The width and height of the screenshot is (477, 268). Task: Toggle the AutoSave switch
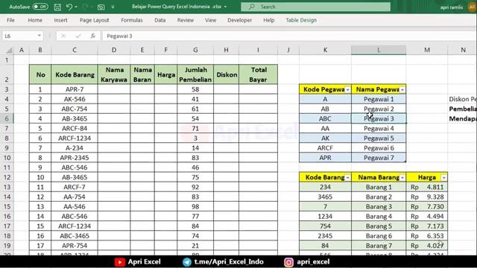[x=40, y=7]
